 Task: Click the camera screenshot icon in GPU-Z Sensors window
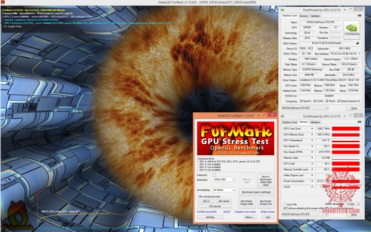(360, 122)
